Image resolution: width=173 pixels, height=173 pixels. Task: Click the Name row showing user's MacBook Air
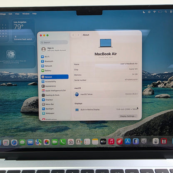pos(106,64)
